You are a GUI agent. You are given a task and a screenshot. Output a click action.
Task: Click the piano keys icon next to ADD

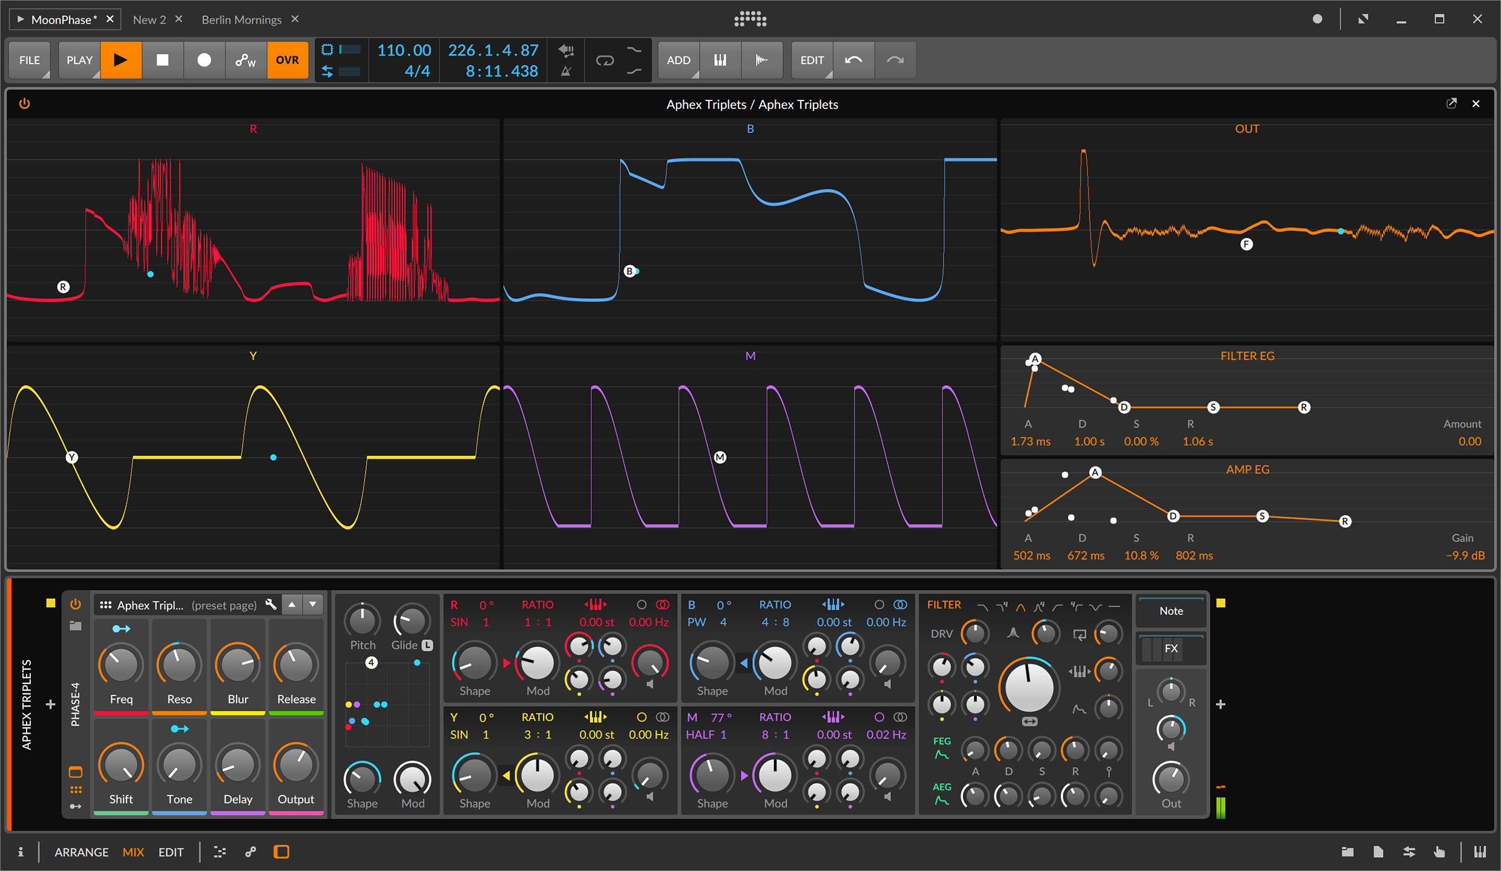tap(720, 60)
